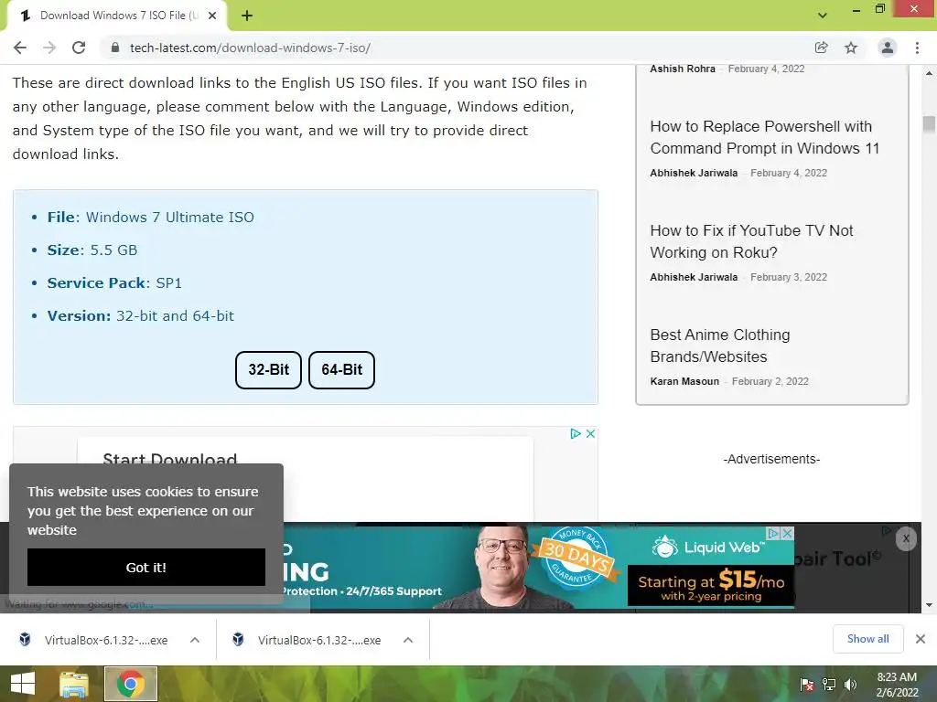The width and height of the screenshot is (937, 702).
Task: Click the vertical scrollbar thumb
Action: click(930, 124)
